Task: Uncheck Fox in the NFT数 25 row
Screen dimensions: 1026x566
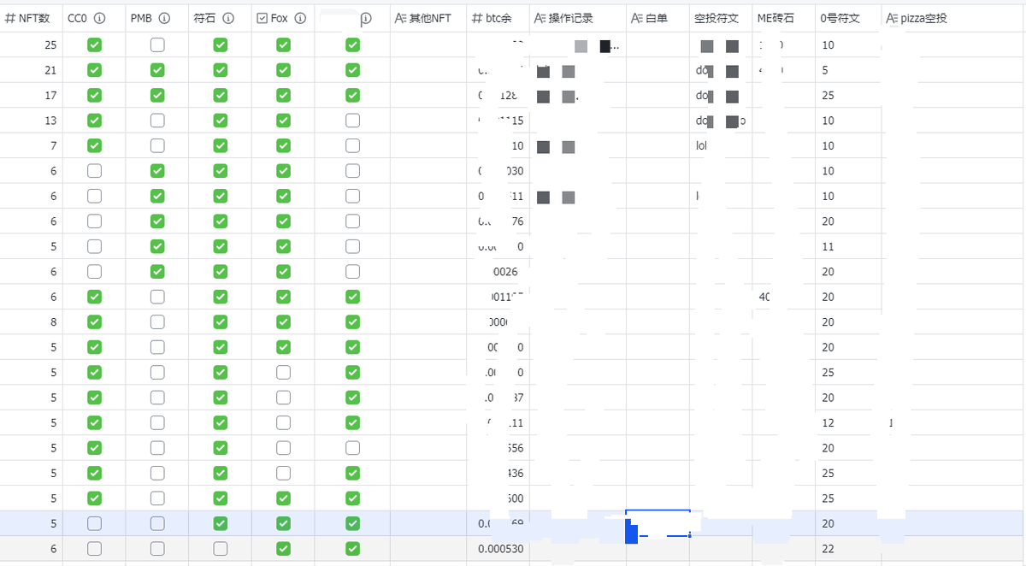Action: click(283, 44)
